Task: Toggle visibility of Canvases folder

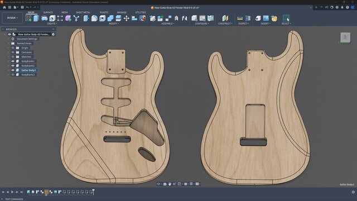Action: 13,52
